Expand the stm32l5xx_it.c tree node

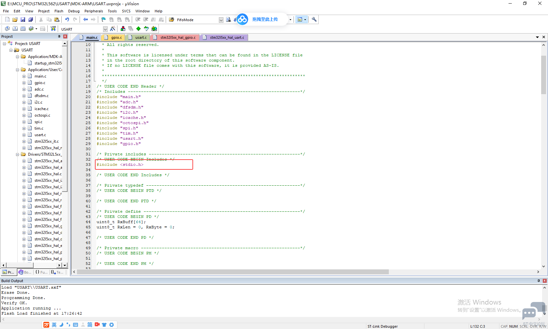click(24, 141)
